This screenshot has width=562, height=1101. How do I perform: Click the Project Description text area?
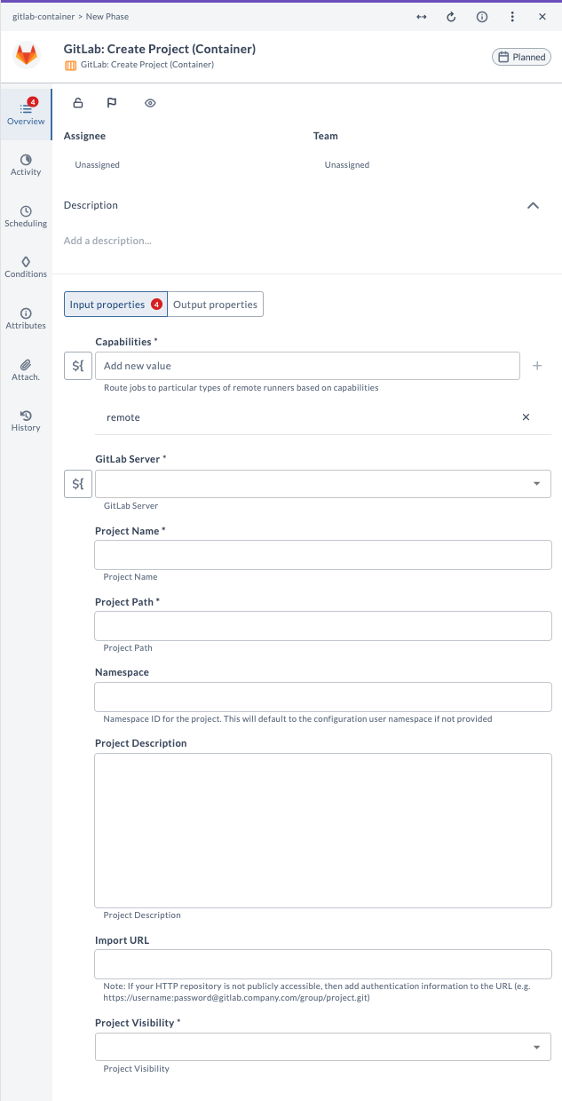[x=323, y=830]
